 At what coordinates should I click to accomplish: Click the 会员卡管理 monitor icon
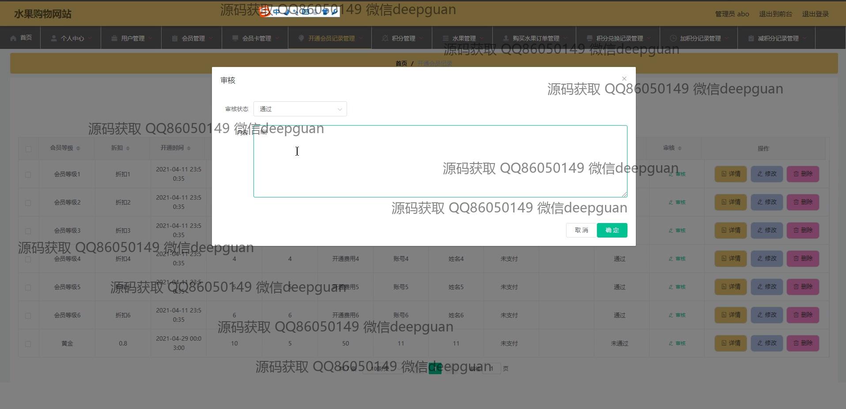coord(235,38)
